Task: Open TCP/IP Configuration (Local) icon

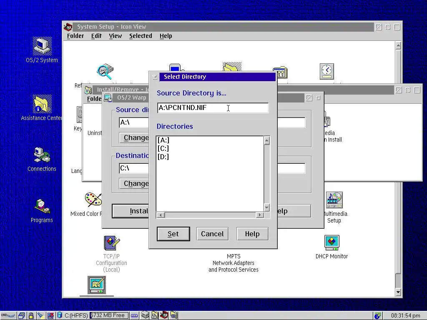Action: point(111,243)
